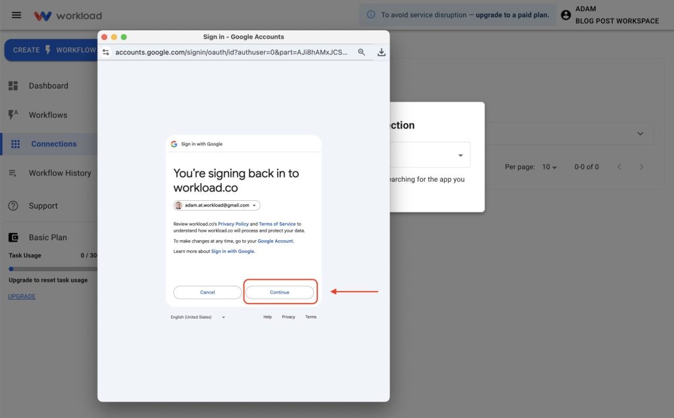Click Help in sign-in footer
The image size is (674, 418).
coord(267,317)
